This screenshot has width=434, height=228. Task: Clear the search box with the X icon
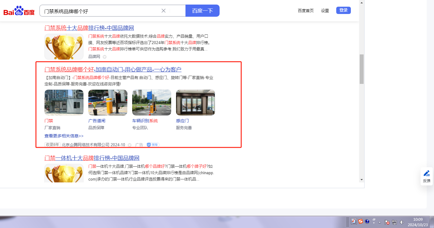click(164, 11)
